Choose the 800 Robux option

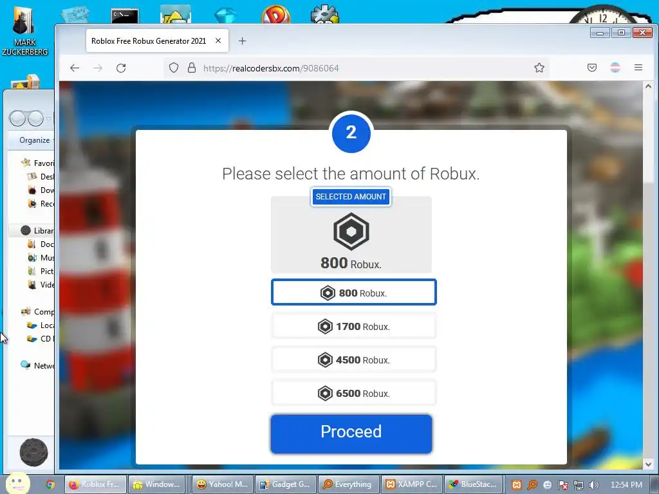354,293
